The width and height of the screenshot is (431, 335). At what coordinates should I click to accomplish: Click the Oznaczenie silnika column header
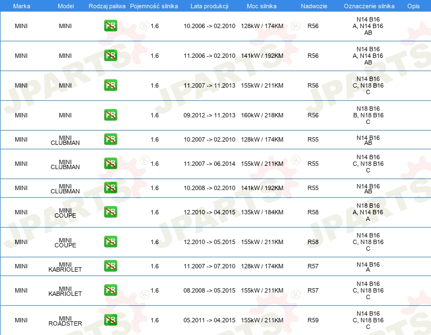tap(369, 6)
